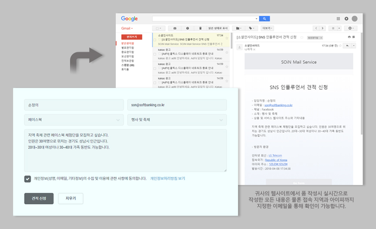376x229 pixels.
Task: Open the Gmail product switcher dropdown
Action: pos(127,28)
